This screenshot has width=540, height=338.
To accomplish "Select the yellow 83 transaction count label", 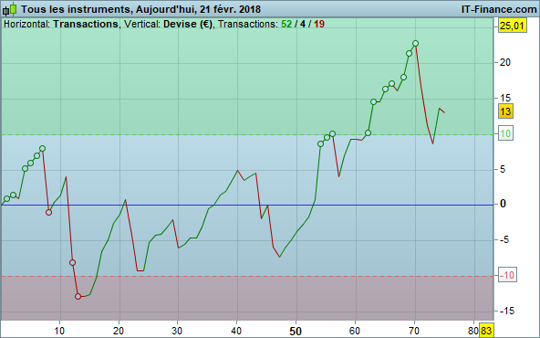I will click(x=486, y=330).
